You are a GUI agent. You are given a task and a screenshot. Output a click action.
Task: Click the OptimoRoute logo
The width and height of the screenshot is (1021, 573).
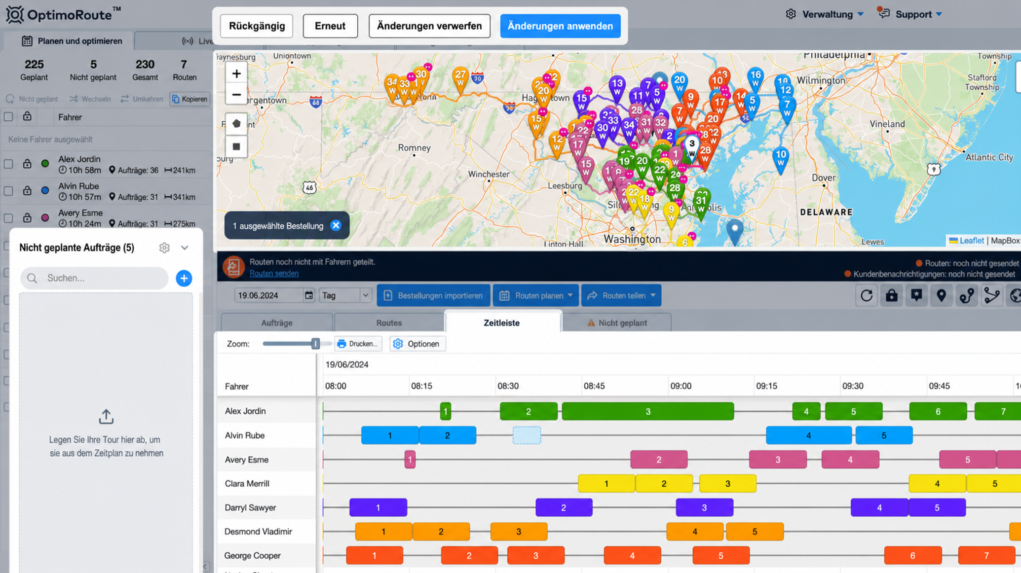click(63, 14)
